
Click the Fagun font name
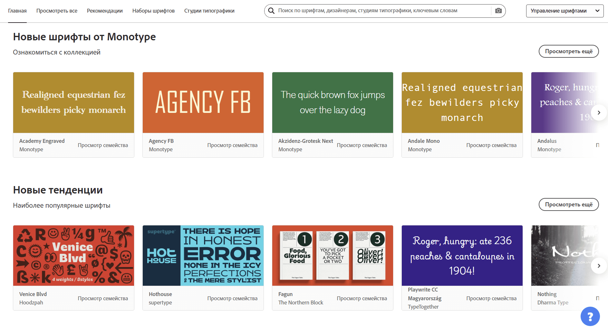tap(285, 294)
